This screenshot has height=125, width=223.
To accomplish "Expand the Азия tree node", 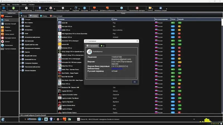I will pos(20,33).
